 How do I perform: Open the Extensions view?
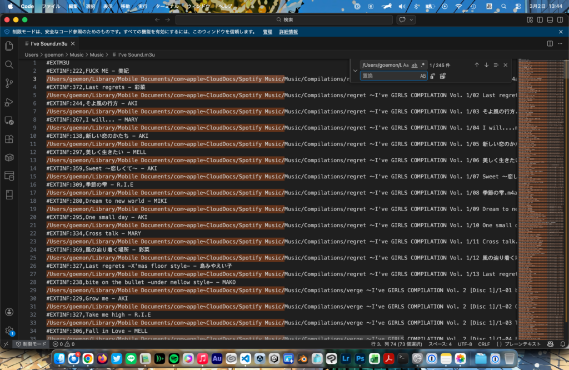click(x=9, y=139)
